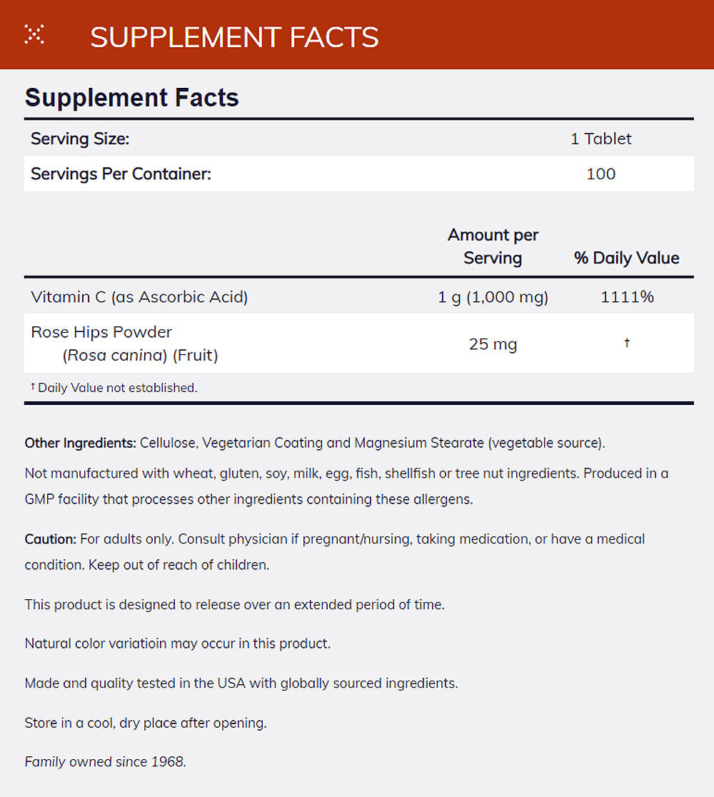Click the Amount per Serving column header

coord(493,246)
